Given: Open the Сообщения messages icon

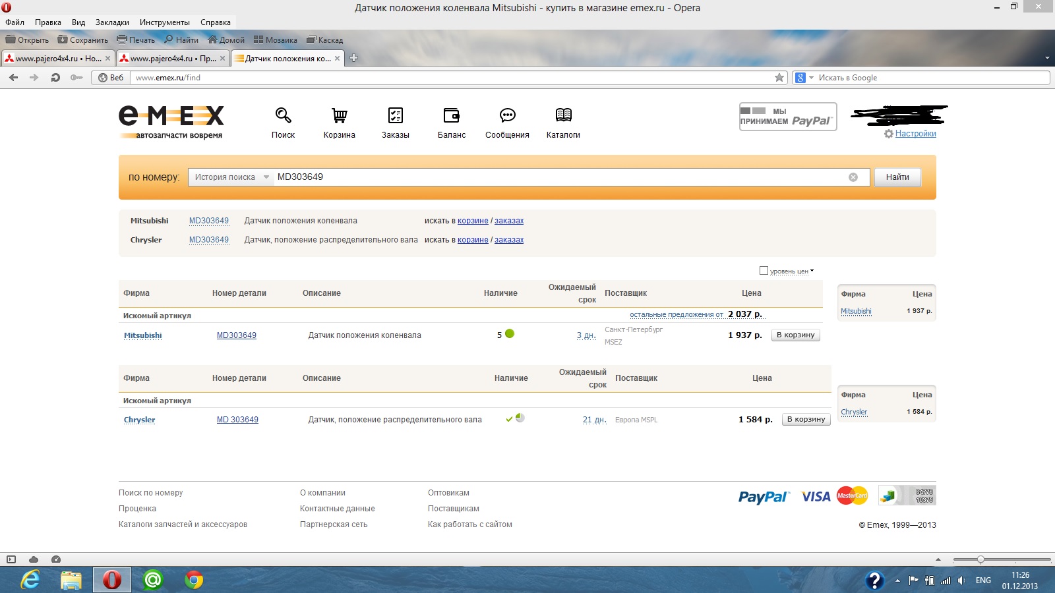Looking at the screenshot, I should (507, 116).
